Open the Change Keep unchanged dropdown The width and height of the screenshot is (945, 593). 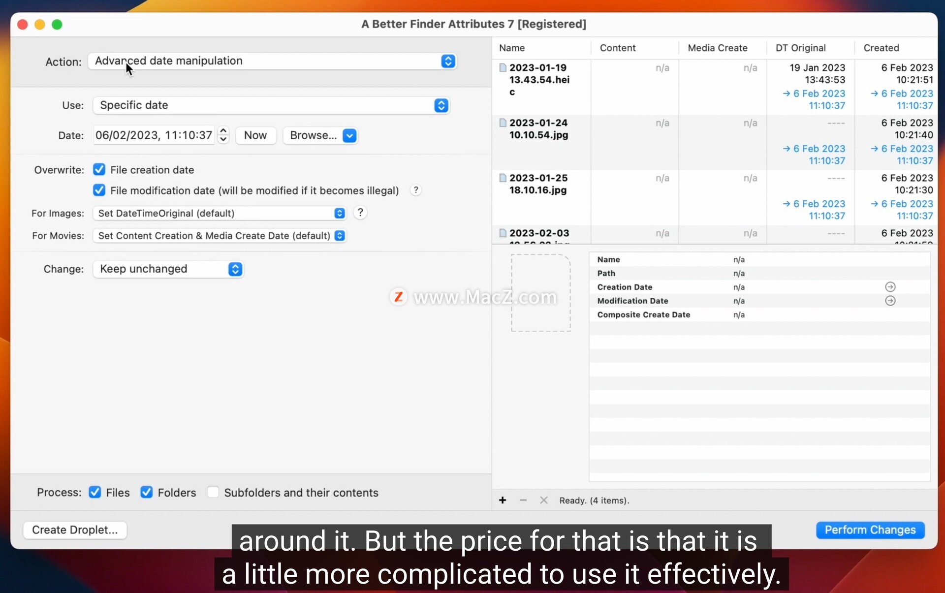point(168,269)
